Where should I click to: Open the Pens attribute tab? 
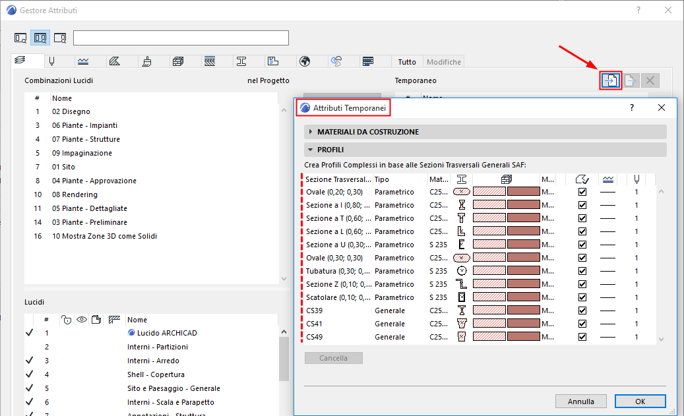point(52,61)
